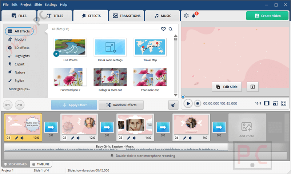Screen dimensions: 291x174
Task: Open the Edit menu
Action: pyautogui.click(x=14, y=5)
